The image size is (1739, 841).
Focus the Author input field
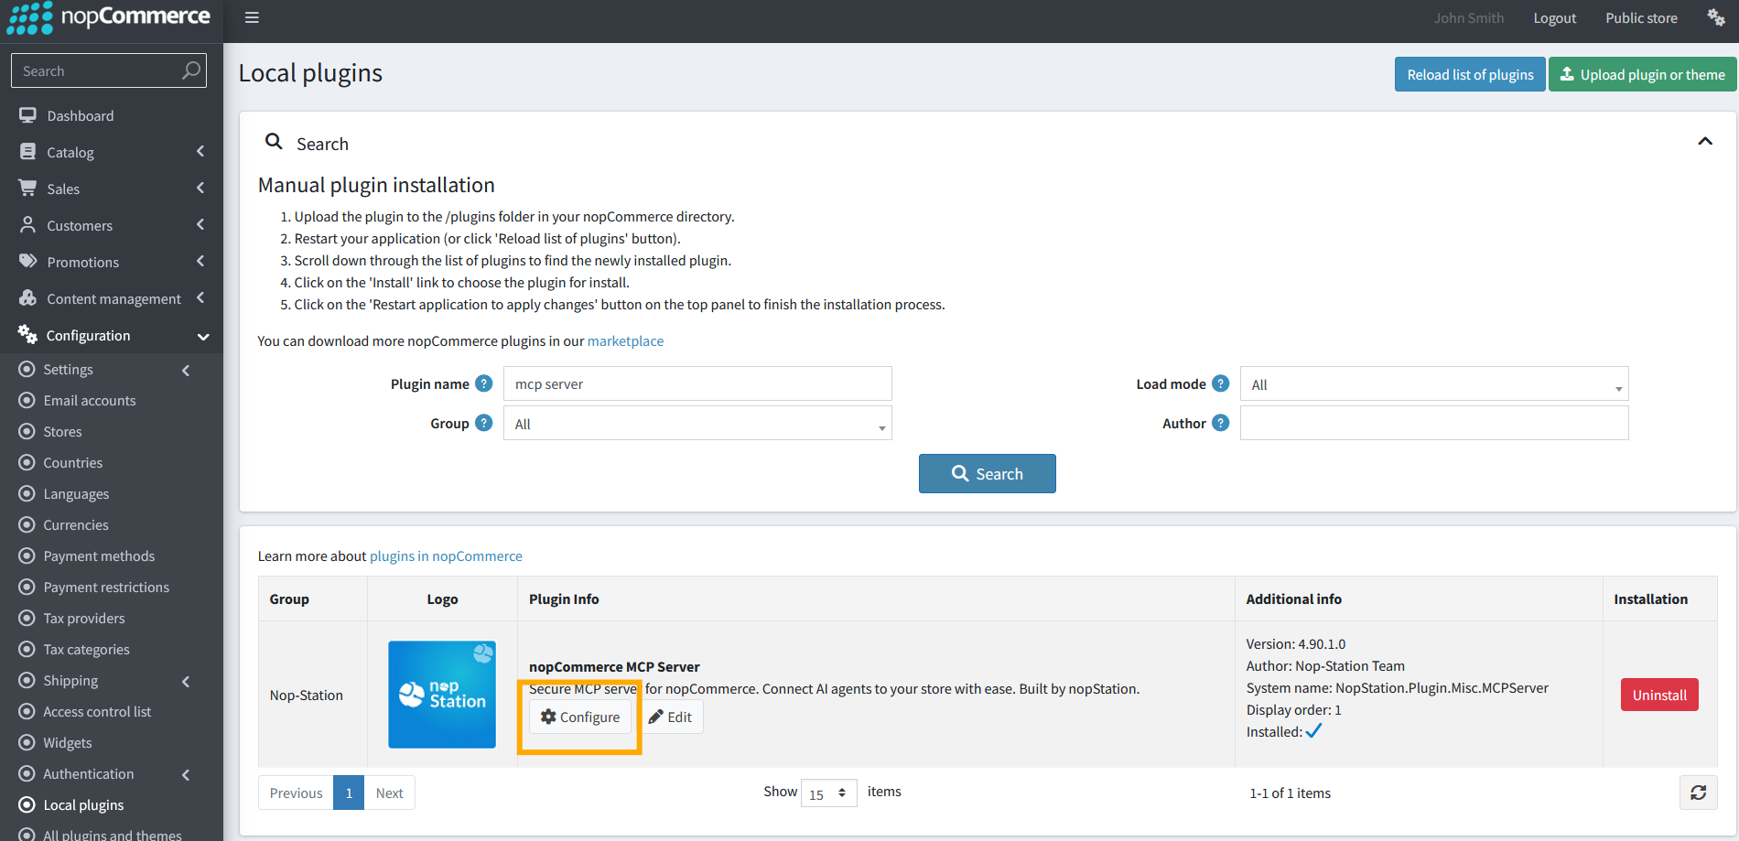tap(1434, 423)
